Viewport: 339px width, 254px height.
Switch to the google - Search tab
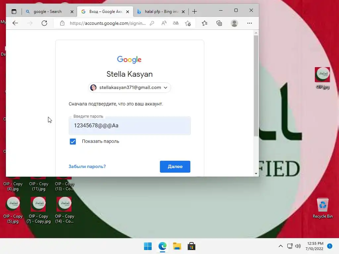(48, 12)
